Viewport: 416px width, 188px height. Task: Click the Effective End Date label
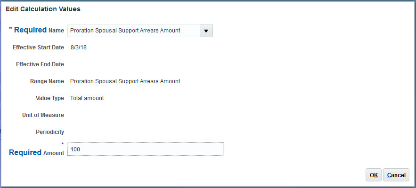point(40,64)
